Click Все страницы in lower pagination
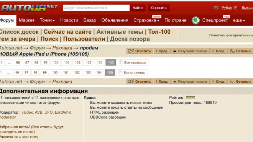 [x=132, y=73]
